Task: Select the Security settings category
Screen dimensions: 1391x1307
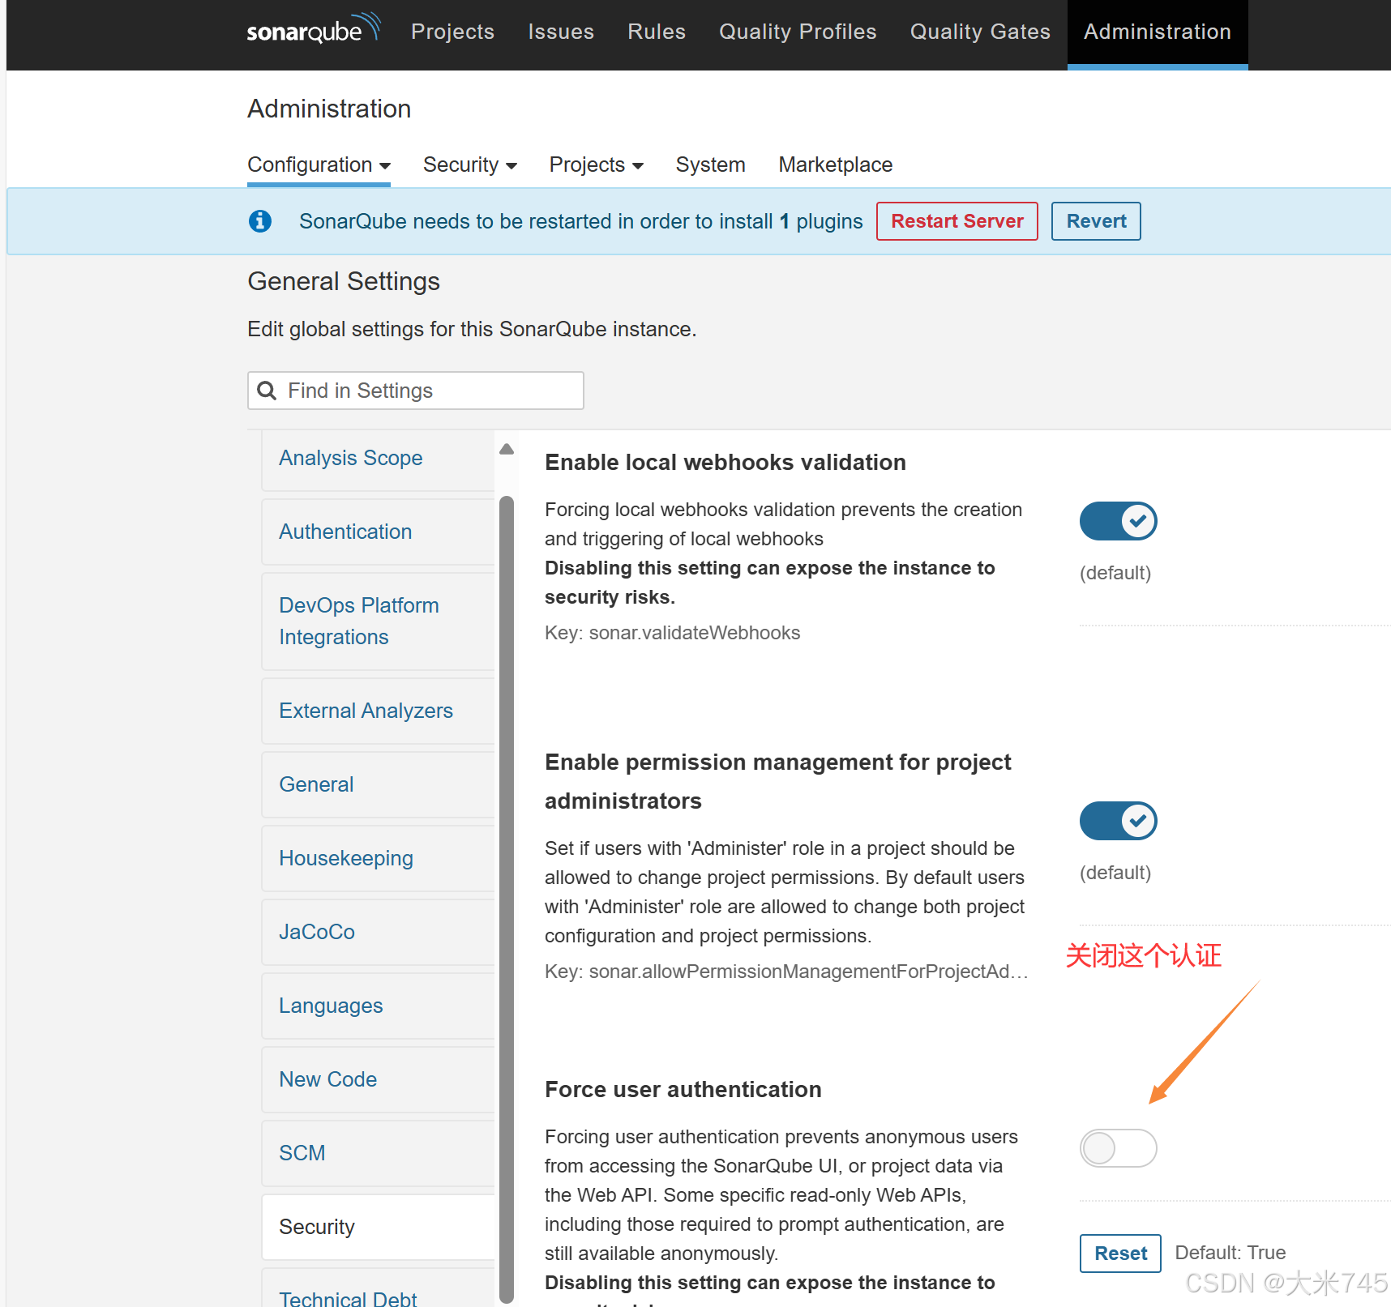Action: click(378, 1227)
